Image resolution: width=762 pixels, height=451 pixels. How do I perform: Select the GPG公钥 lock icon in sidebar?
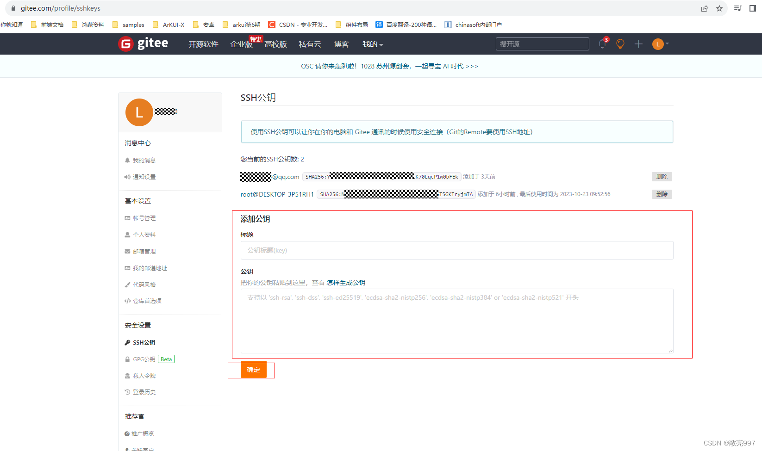coord(127,359)
